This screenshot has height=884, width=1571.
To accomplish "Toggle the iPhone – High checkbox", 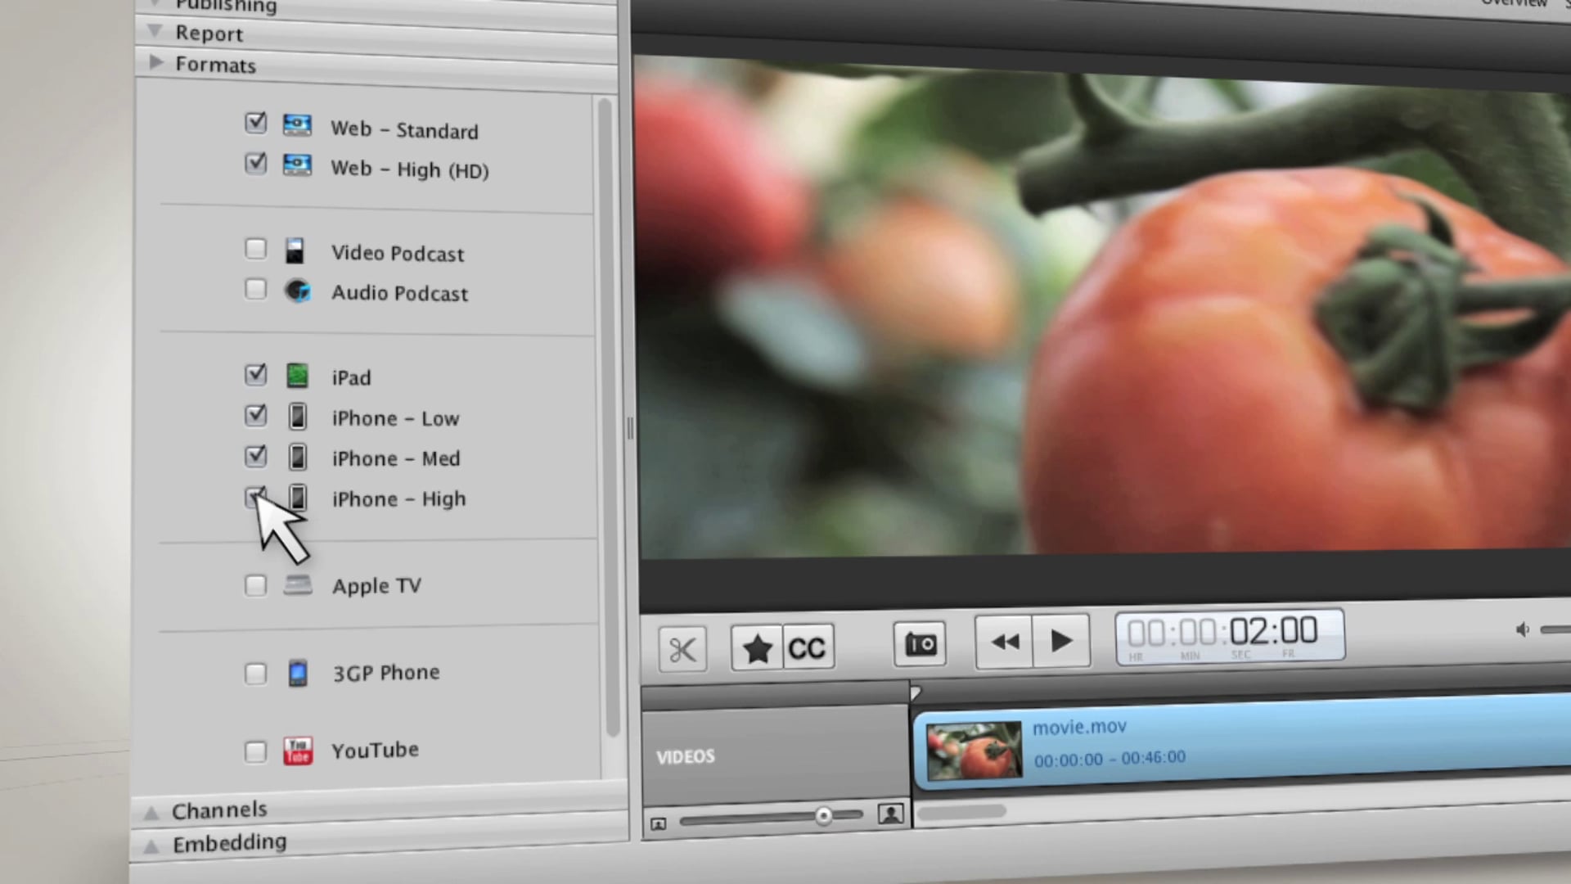I will click(256, 497).
